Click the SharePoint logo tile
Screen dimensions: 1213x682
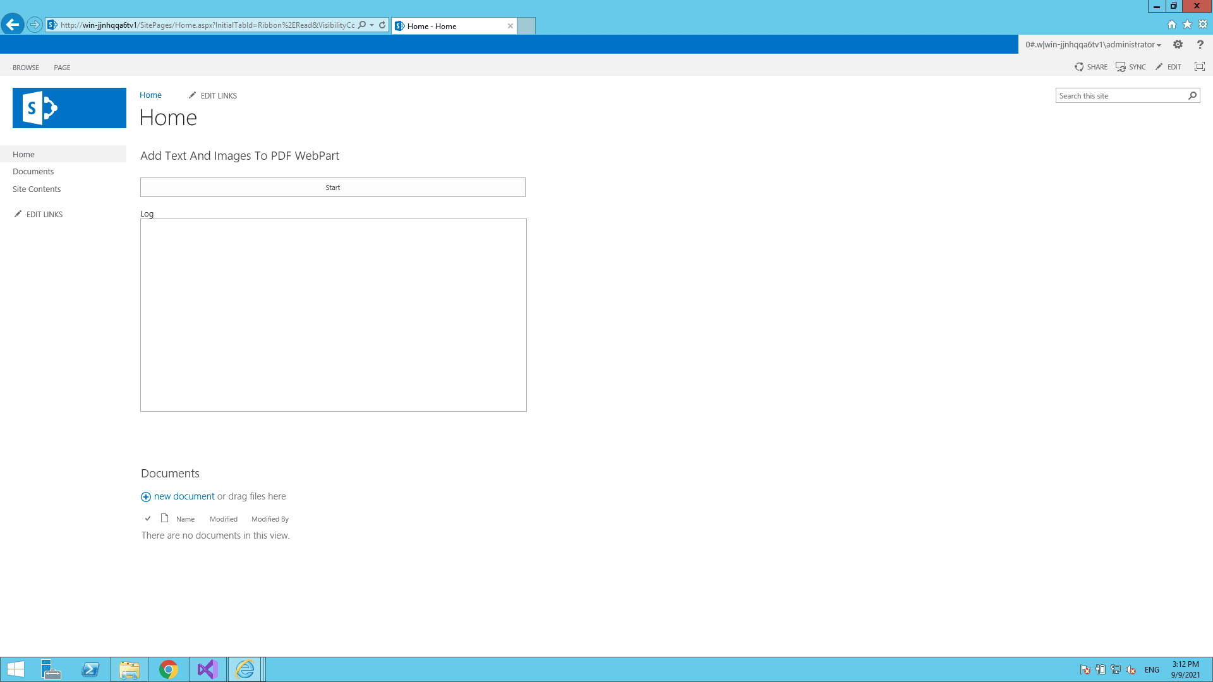click(69, 108)
